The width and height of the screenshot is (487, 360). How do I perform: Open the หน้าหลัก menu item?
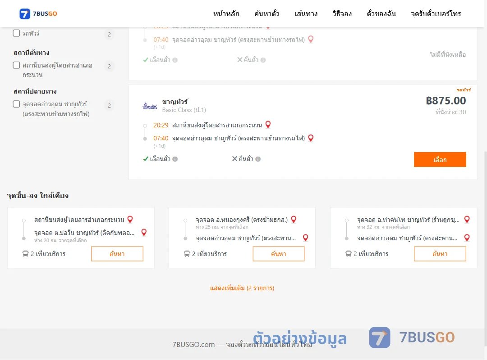pyautogui.click(x=226, y=13)
